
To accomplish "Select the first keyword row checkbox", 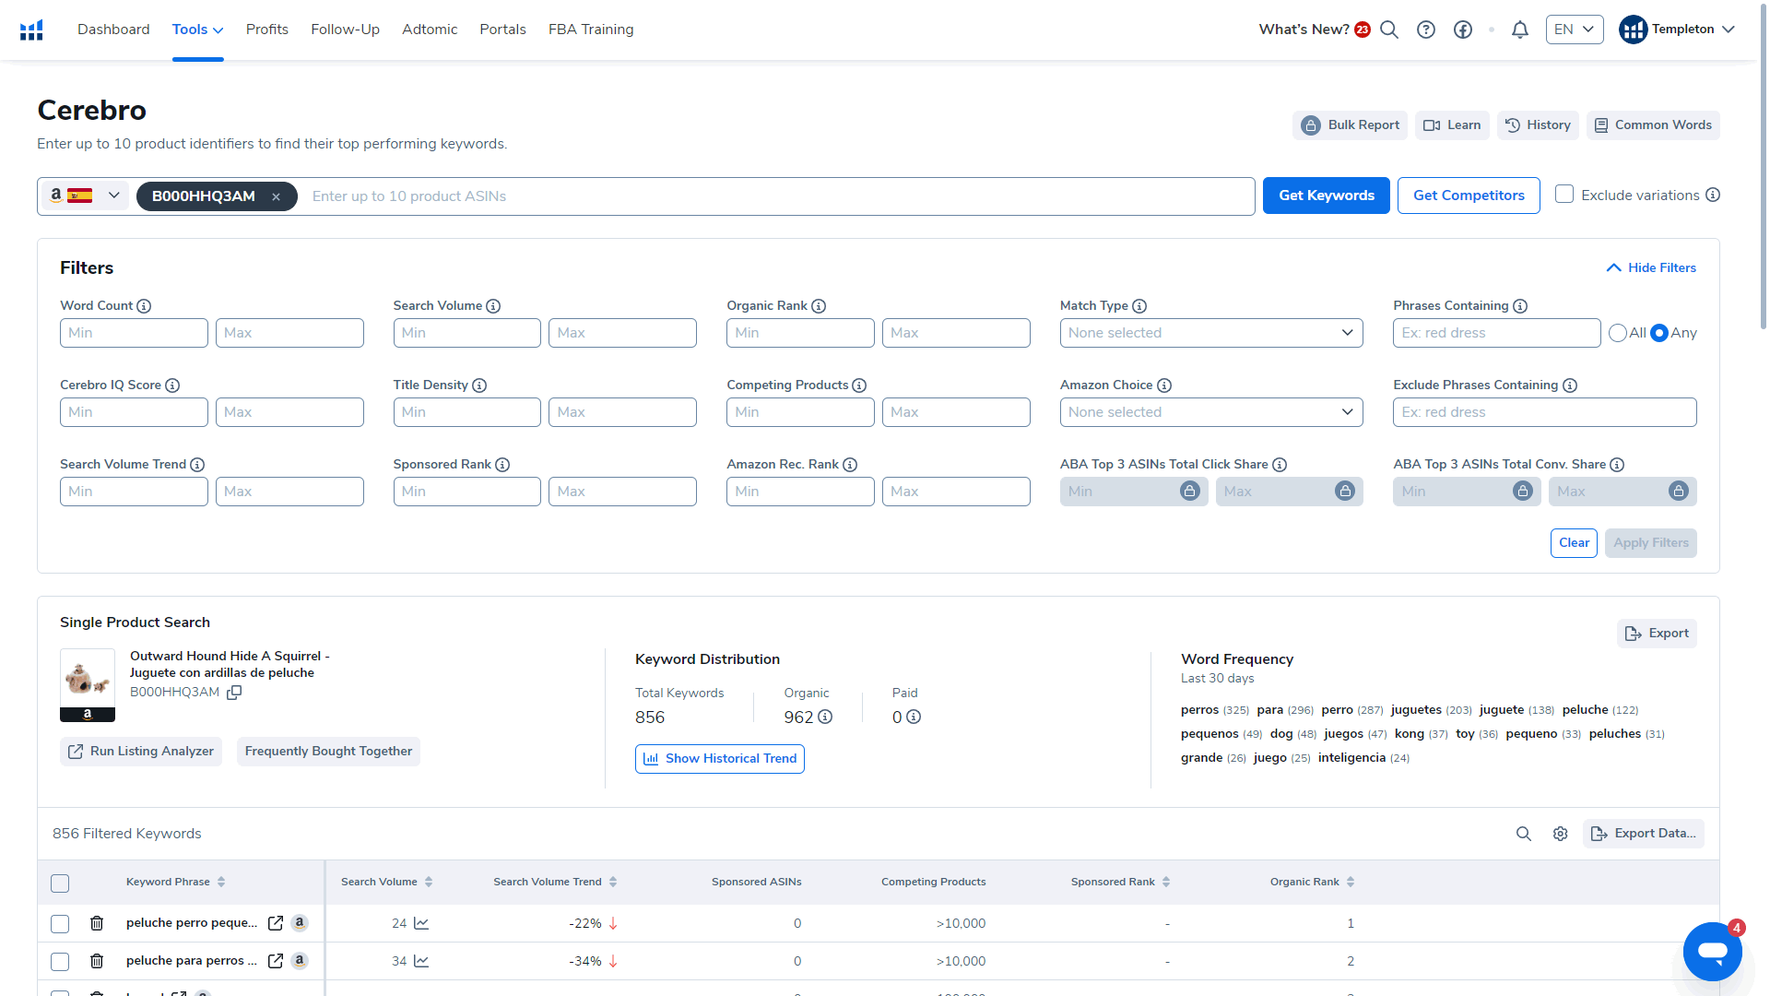I will click(60, 923).
